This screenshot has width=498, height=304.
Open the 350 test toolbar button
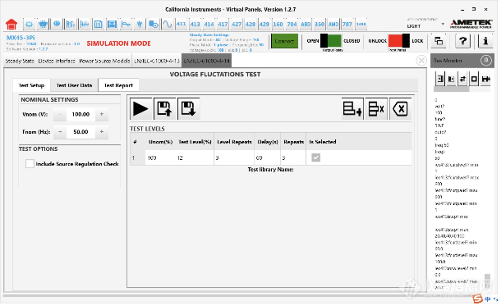(x=319, y=24)
